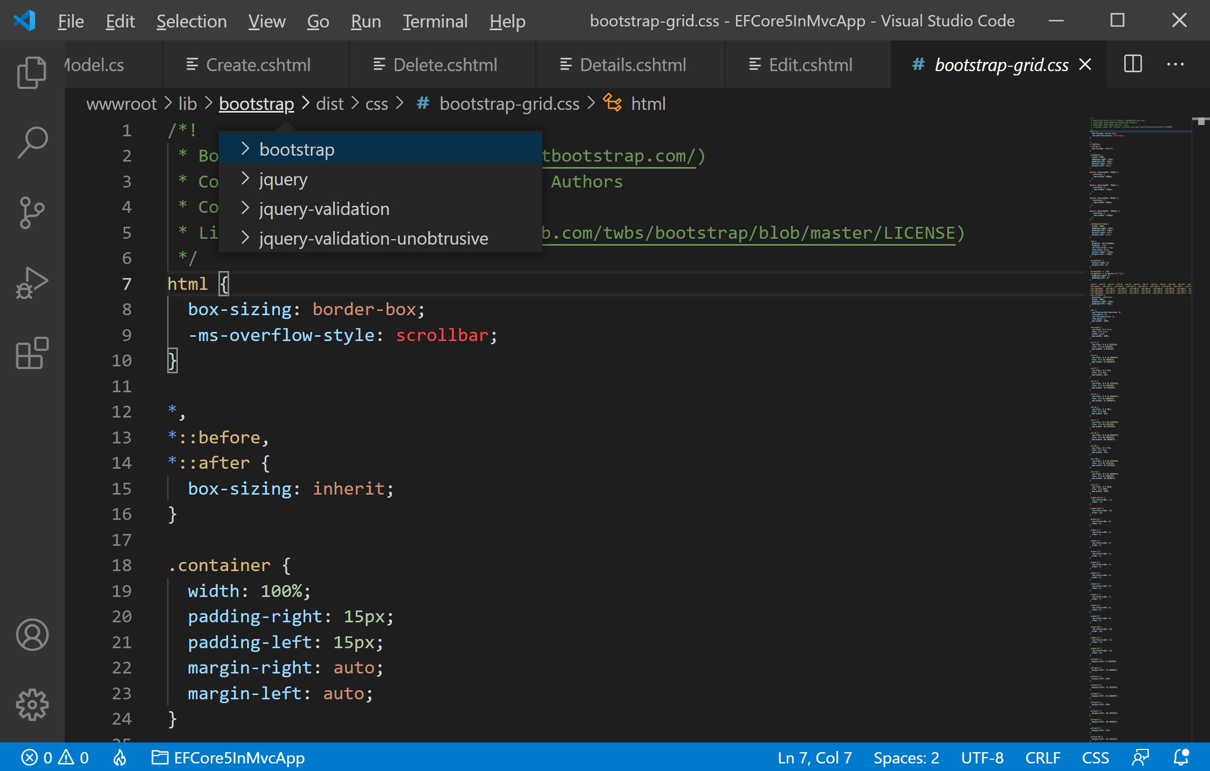Image resolution: width=1210 pixels, height=771 pixels.
Task: Open the Terminal menu
Action: [x=435, y=22]
